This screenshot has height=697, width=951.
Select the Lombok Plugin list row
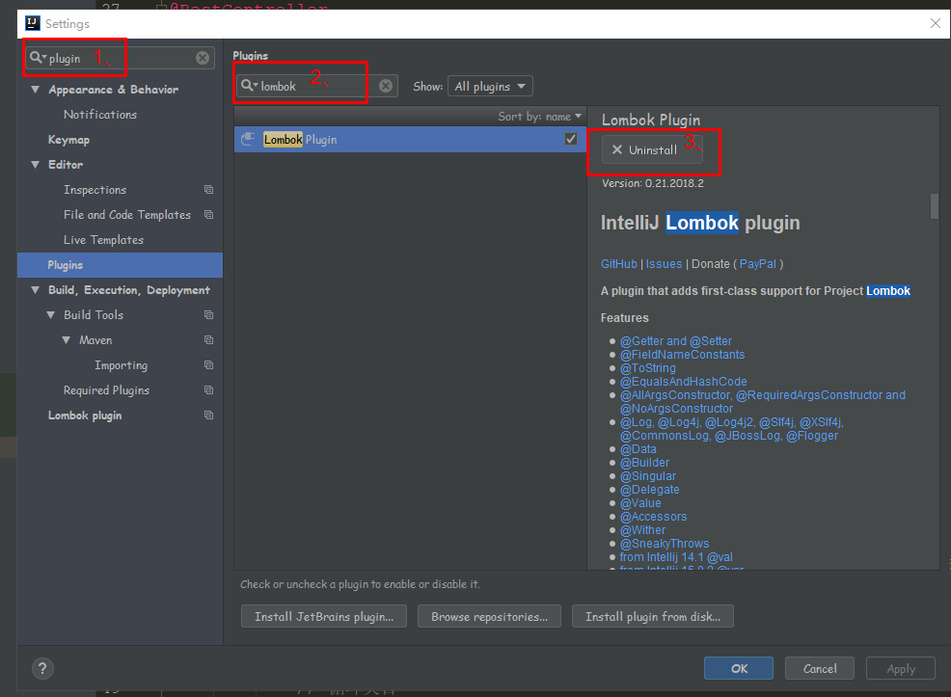(x=410, y=140)
